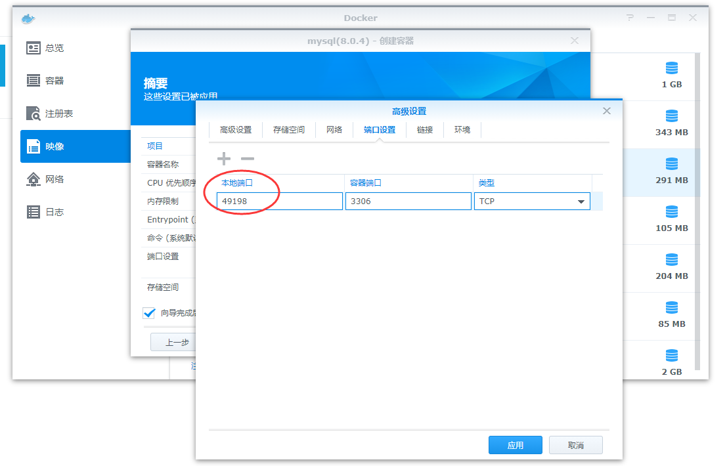
Task: Open 日志 logs in the sidebar
Action: [46, 212]
